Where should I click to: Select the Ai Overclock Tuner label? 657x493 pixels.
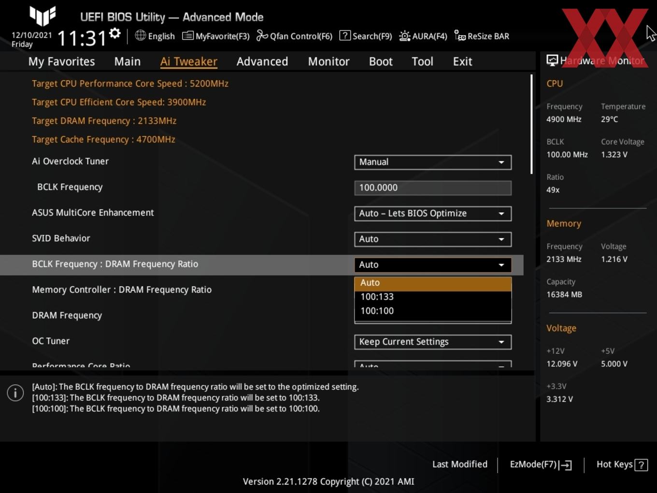pyautogui.click(x=70, y=161)
